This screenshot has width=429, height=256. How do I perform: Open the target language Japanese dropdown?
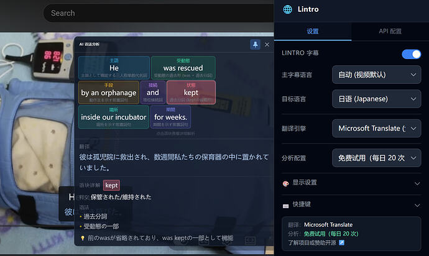[377, 99]
